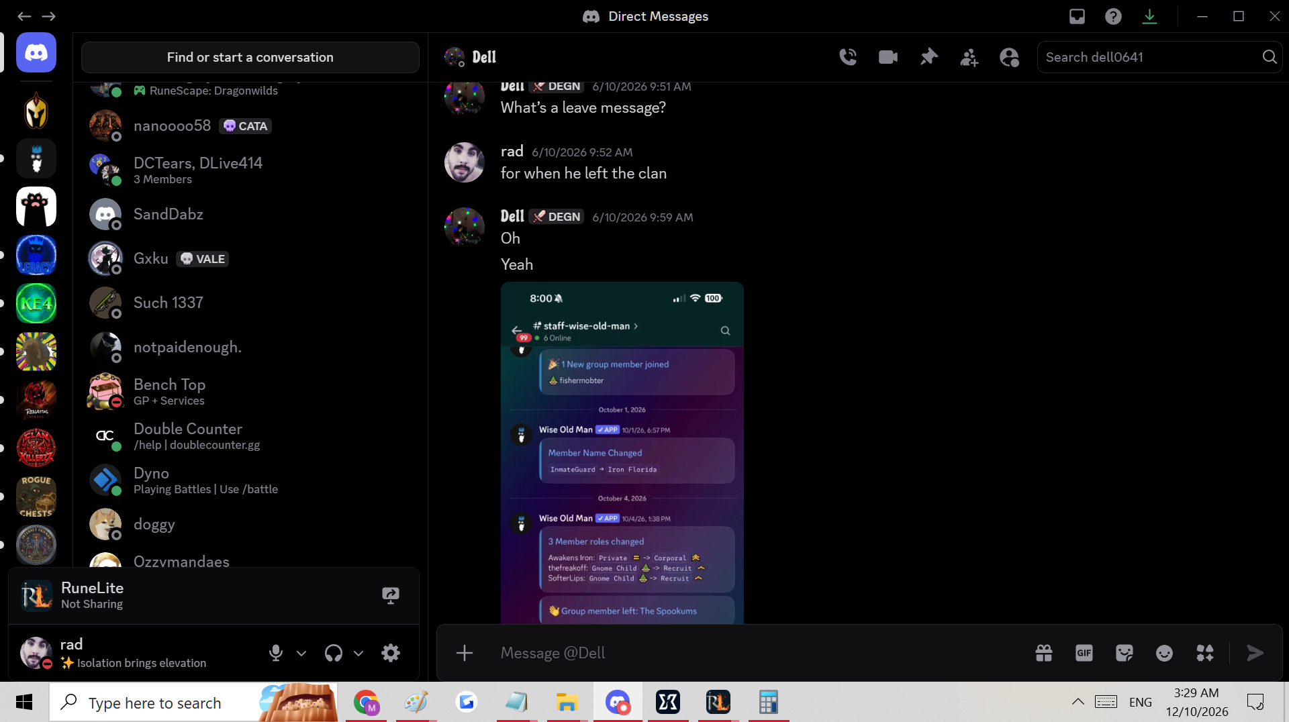Screen dimensions: 1289x722
Task: Open Discord help
Action: [x=1113, y=16]
